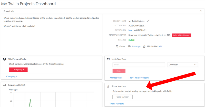The image size is (205, 107).
Task: Click the 2FA padlock icon
Action: (144, 46)
